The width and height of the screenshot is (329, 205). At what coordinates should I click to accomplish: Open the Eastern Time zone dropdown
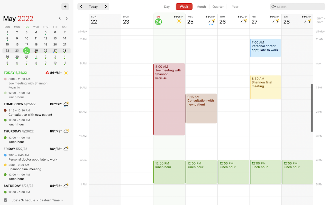click(x=51, y=200)
